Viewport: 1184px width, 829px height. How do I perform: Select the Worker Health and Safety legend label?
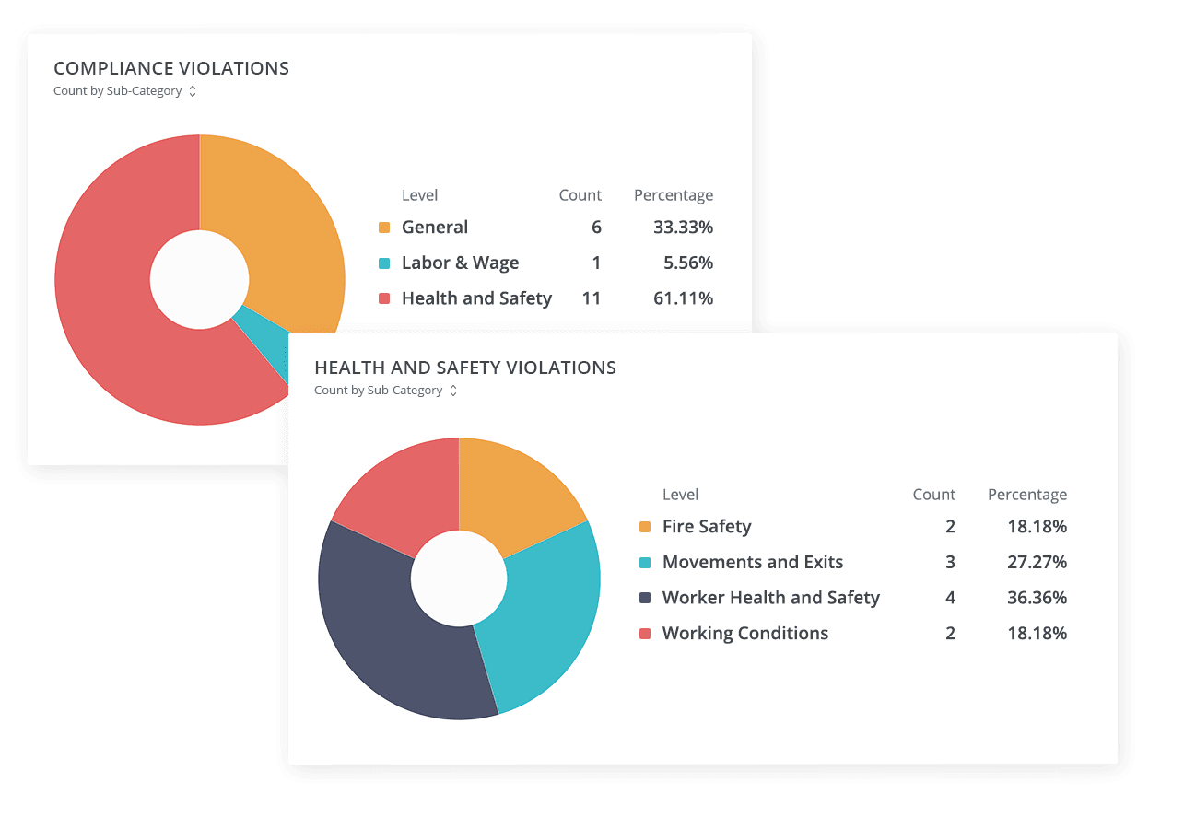771,598
